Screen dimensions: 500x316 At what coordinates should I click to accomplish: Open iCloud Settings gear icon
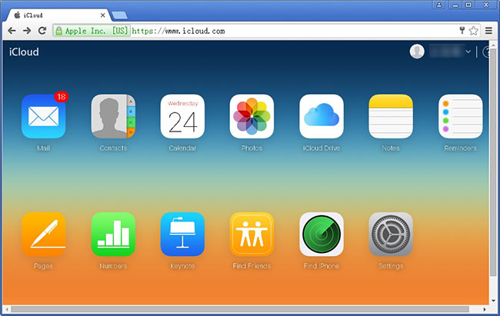(391, 235)
